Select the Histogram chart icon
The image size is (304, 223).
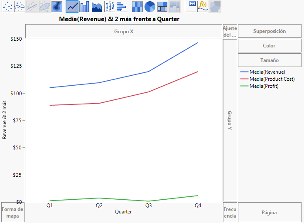(x=122, y=6)
